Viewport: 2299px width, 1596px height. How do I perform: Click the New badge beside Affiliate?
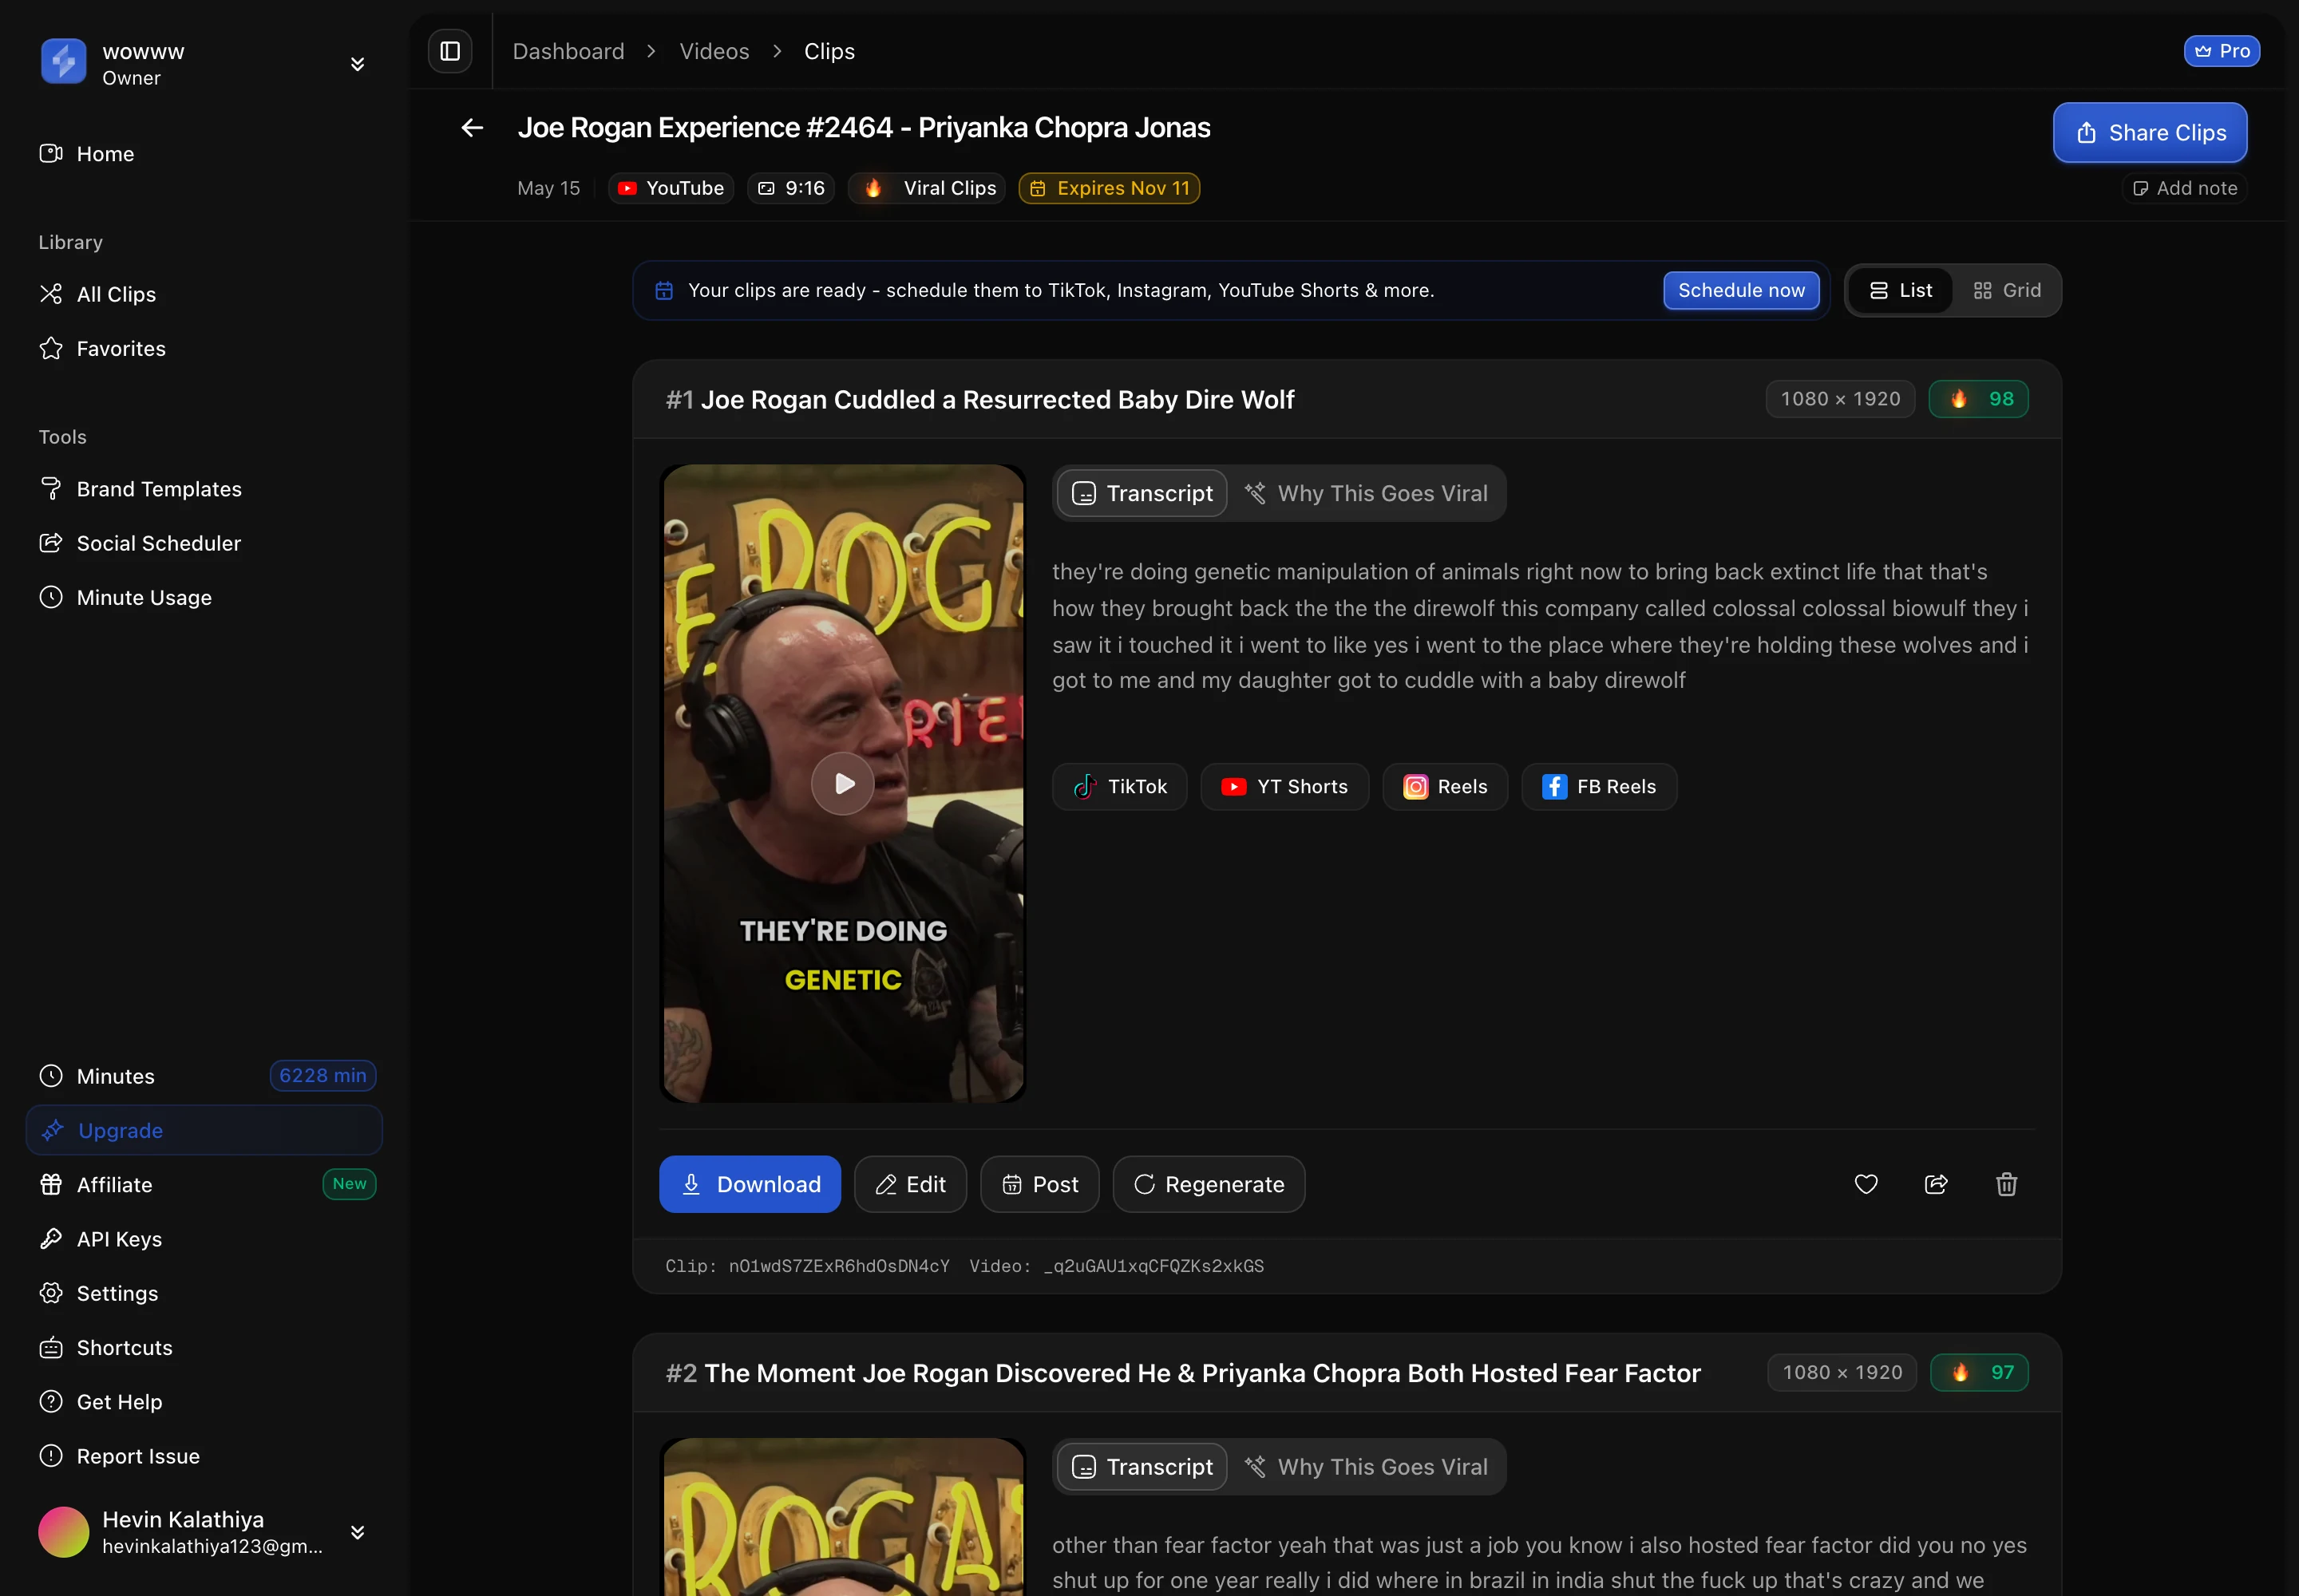[349, 1184]
